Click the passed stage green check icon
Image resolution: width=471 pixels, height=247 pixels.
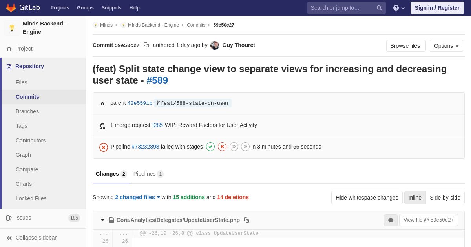[x=210, y=147]
